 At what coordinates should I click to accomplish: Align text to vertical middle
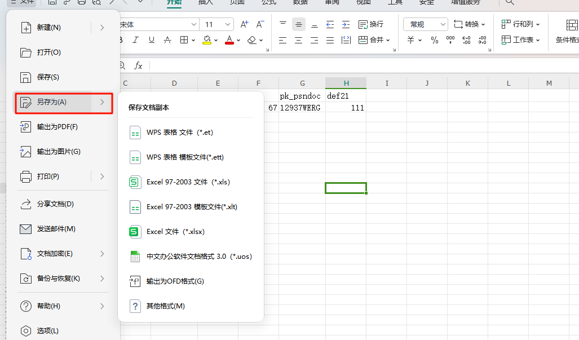coord(299,24)
